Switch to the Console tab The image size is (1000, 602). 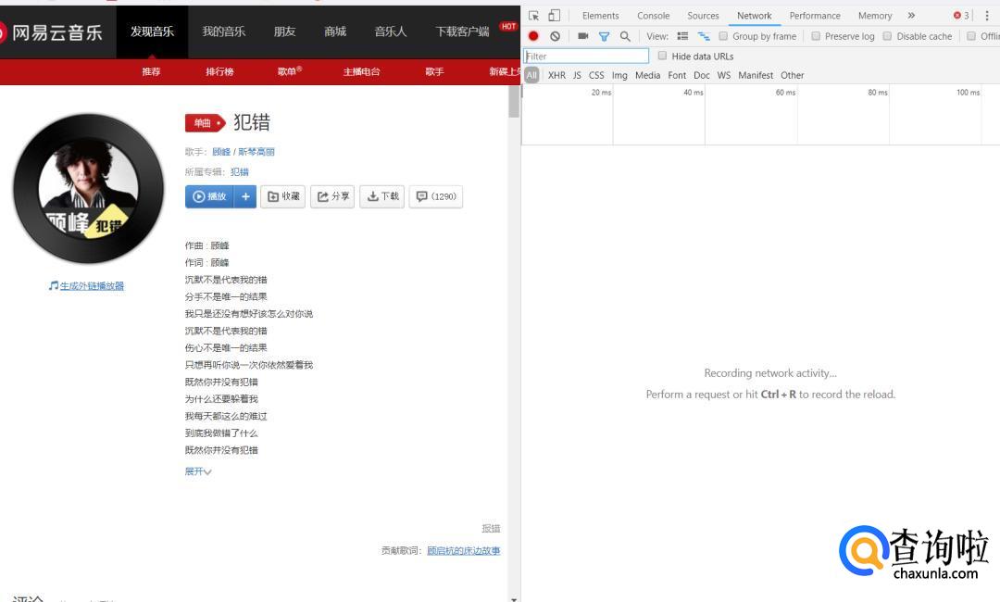pyautogui.click(x=653, y=16)
